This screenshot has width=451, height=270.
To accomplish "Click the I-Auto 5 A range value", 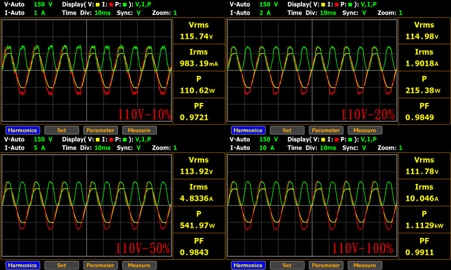I will 39,148.
